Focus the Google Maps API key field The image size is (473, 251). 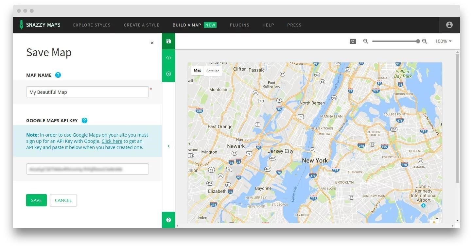[87, 169]
